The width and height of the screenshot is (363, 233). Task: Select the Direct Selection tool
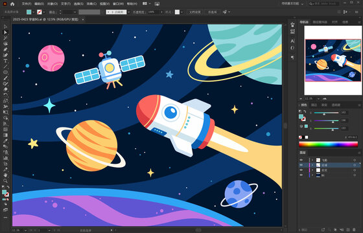(6, 32)
